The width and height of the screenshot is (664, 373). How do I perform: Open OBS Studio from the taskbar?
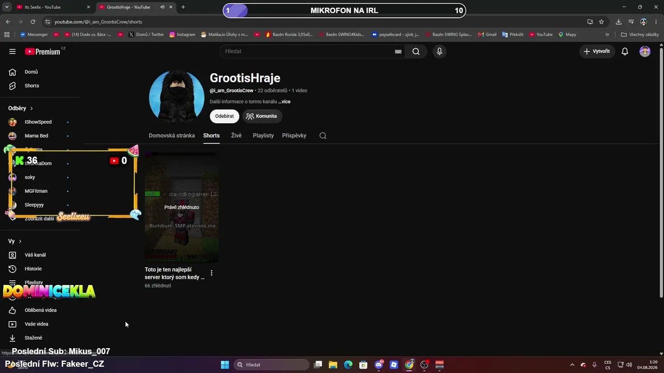(x=424, y=365)
